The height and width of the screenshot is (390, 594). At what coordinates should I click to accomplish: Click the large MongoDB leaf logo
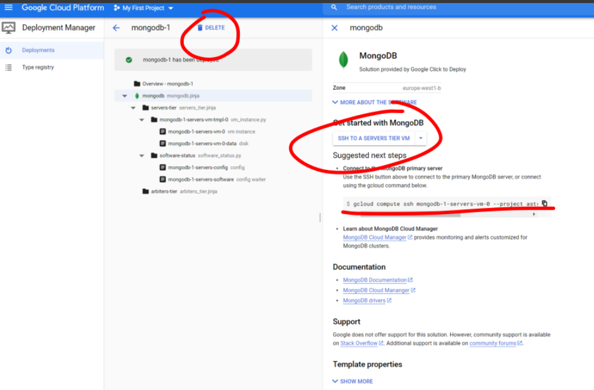(x=344, y=60)
